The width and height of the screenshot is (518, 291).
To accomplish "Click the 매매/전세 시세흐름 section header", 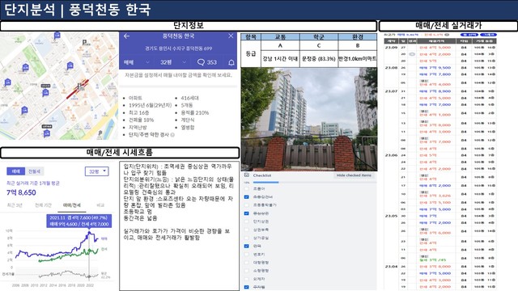I will [x=120, y=153].
